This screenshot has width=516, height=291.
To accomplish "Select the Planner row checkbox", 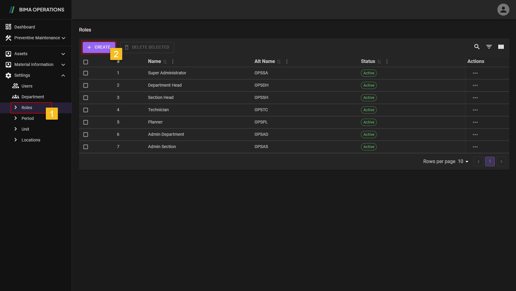I will (x=86, y=122).
